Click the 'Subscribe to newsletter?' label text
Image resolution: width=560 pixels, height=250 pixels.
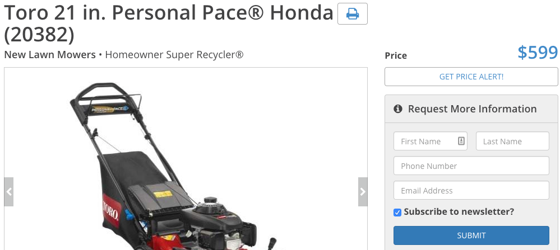pos(459,212)
